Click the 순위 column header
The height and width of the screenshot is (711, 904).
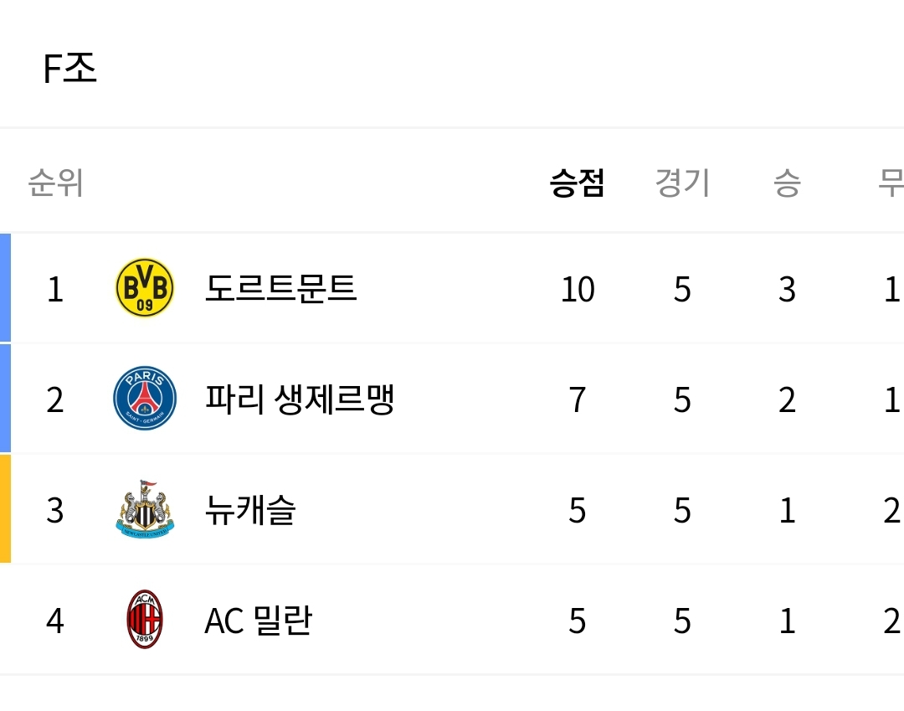pos(55,182)
